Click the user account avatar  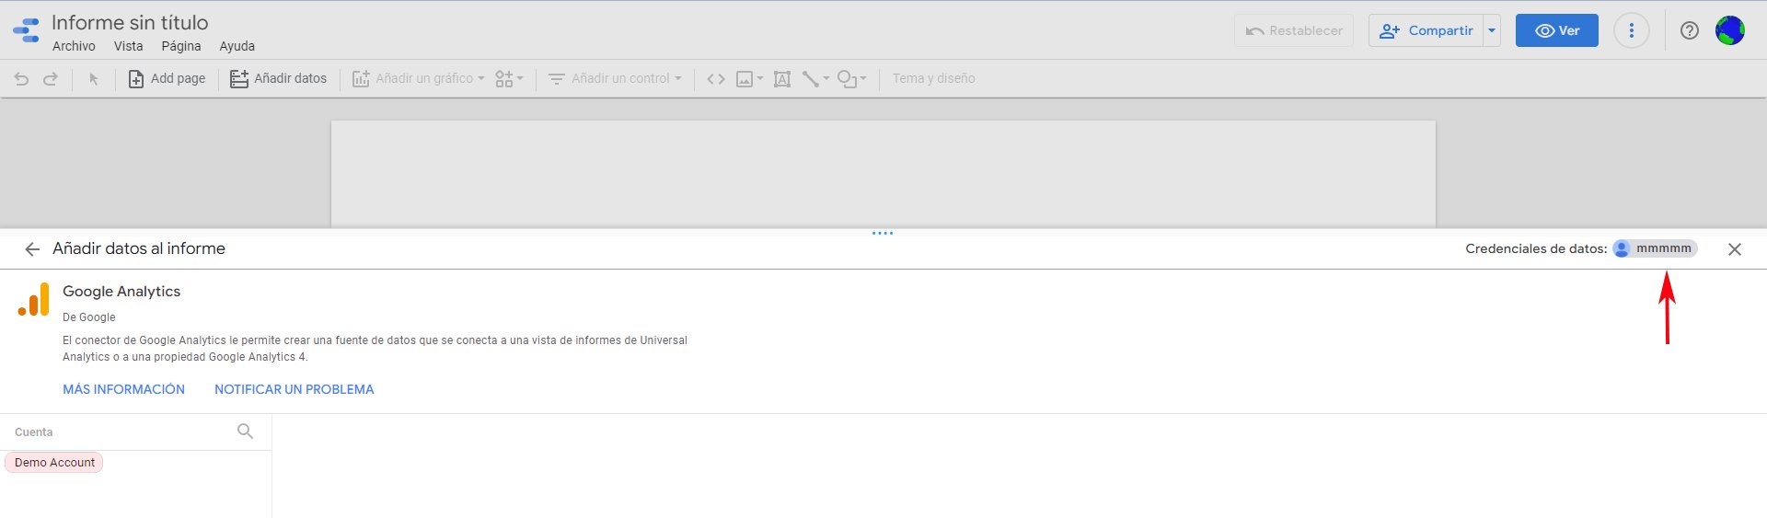(x=1730, y=30)
